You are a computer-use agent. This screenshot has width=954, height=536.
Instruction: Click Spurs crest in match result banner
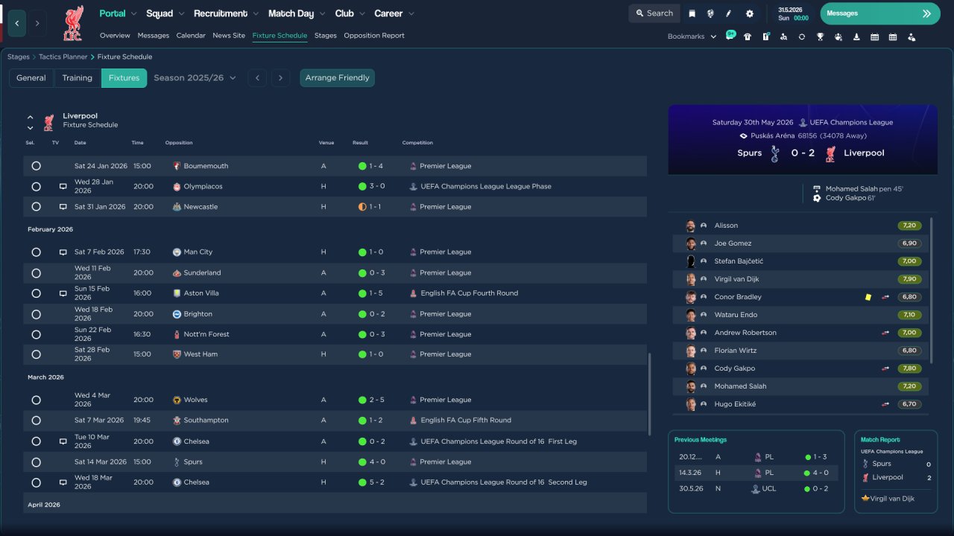click(775, 153)
